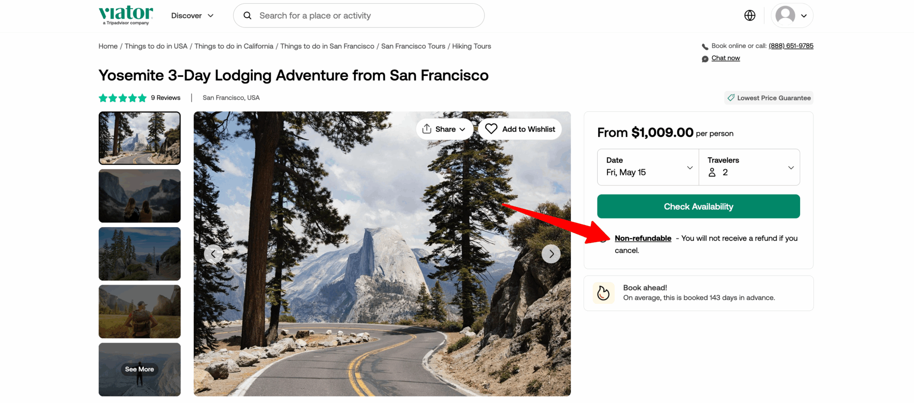This screenshot has width=914, height=403.
Task: Click the Non-refundable policy link
Action: [643, 238]
